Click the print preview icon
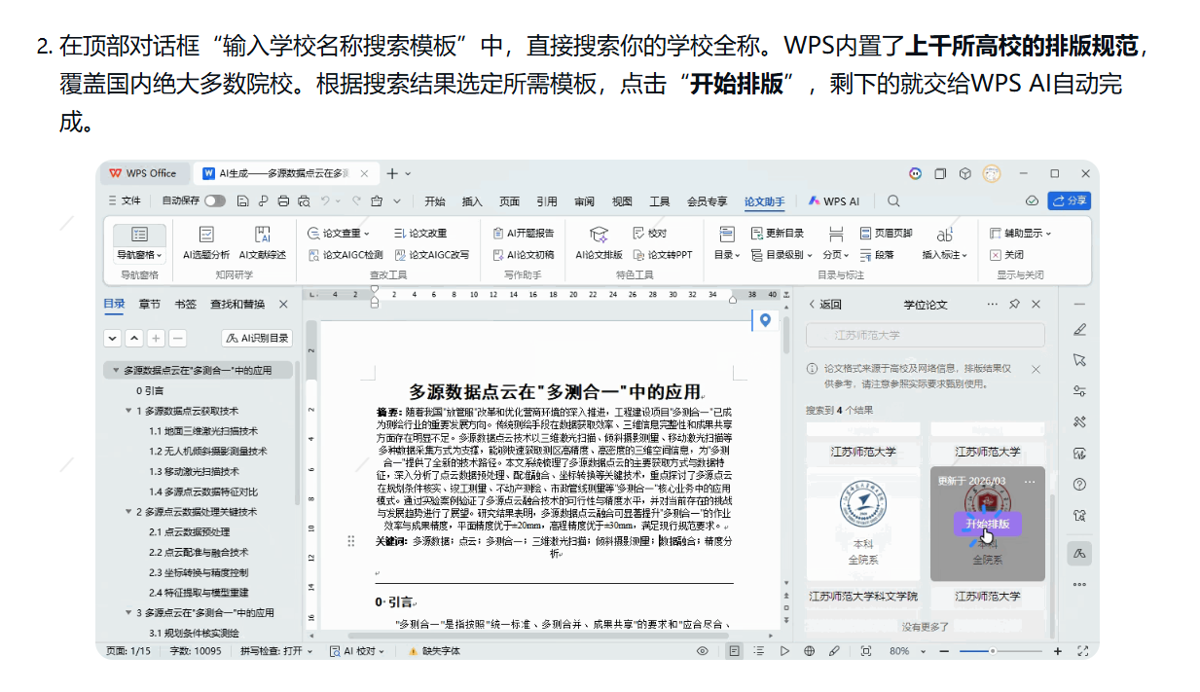1200x692 pixels. (304, 201)
